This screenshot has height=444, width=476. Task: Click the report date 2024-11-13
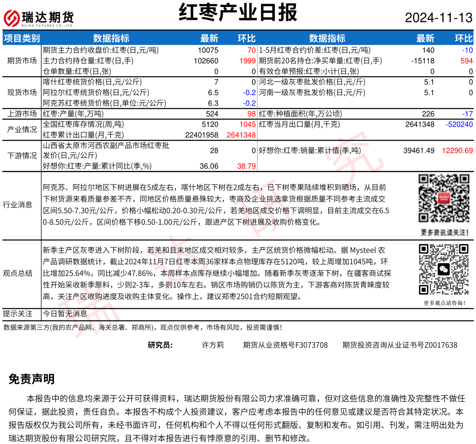point(438,18)
